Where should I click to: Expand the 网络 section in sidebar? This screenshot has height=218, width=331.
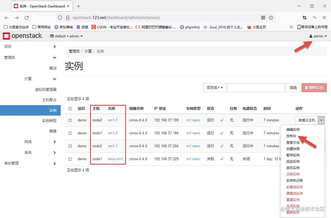[28, 142]
